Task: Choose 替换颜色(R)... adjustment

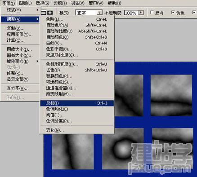Action: pos(77,76)
